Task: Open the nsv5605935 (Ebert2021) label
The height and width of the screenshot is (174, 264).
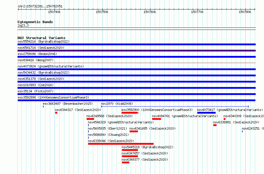Action: tap(107, 128)
